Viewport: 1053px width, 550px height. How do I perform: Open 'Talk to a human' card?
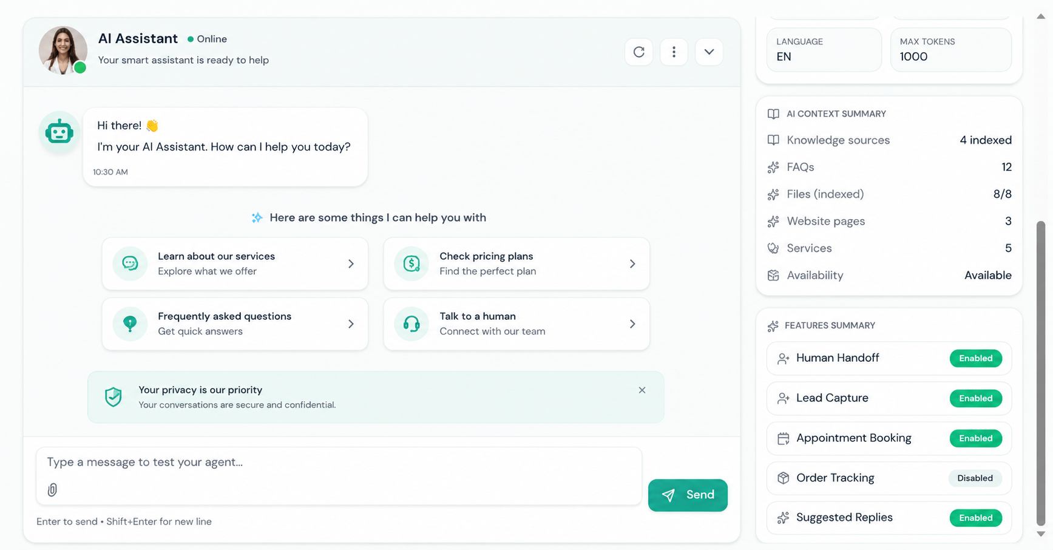[x=516, y=324]
